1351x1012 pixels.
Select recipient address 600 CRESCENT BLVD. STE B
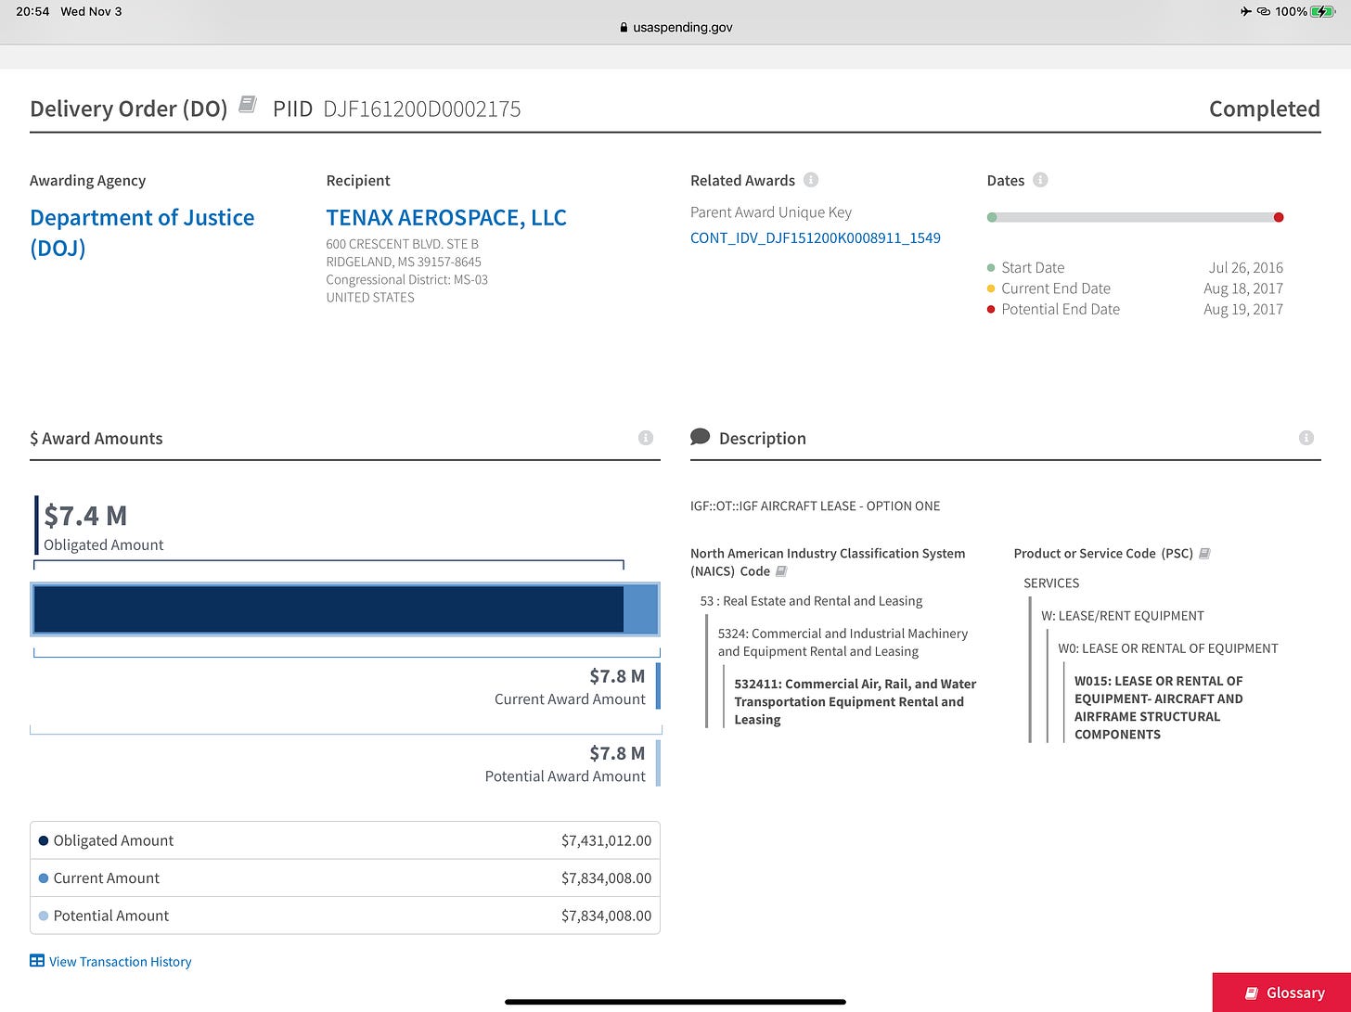tap(402, 244)
